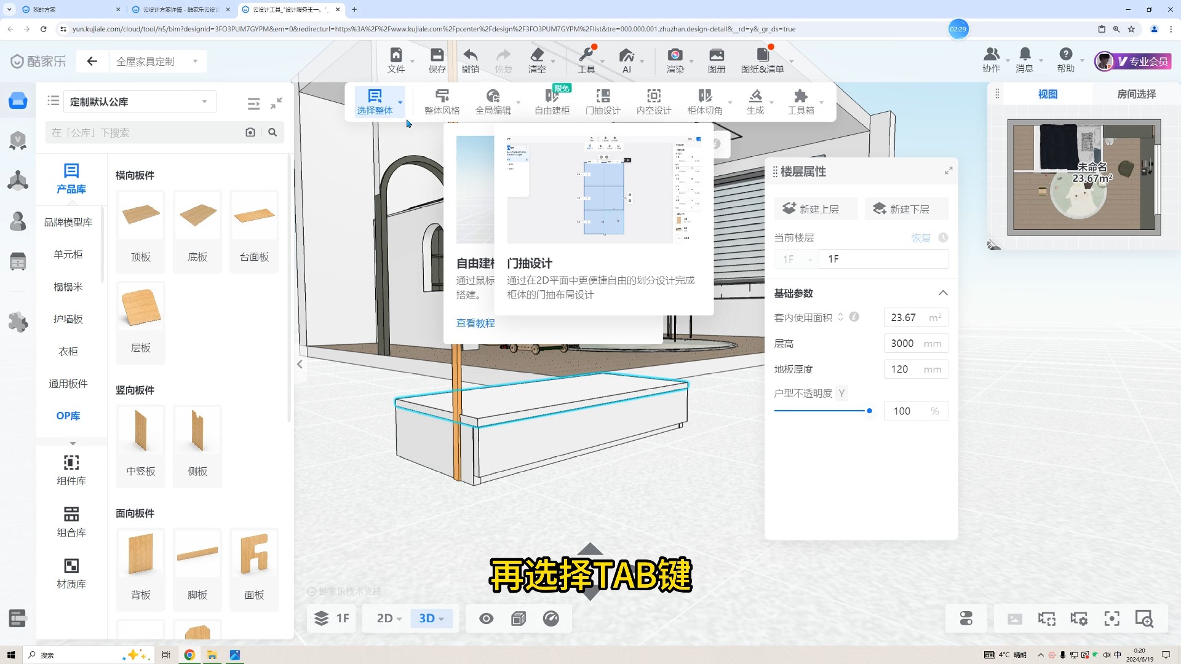Open the 定制默认公库 library dropdown

(x=140, y=102)
